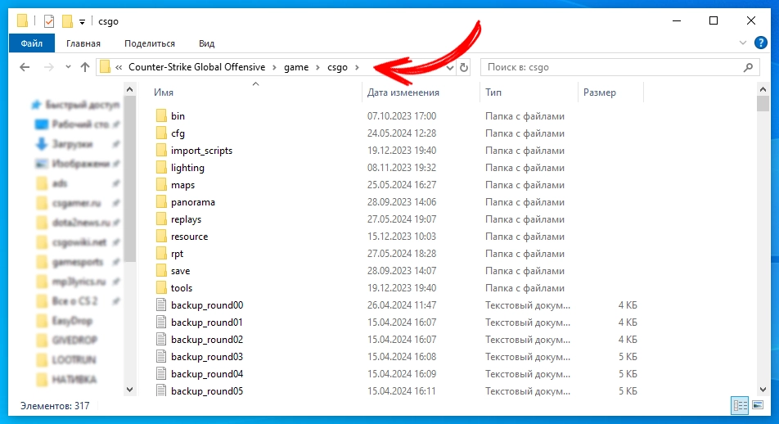Click Counter-Strike Global Offensive in the address path
The width and height of the screenshot is (779, 424).
[x=196, y=67]
